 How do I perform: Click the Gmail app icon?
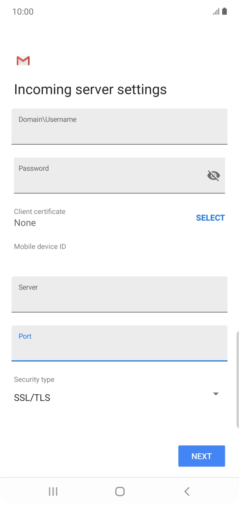22,60
